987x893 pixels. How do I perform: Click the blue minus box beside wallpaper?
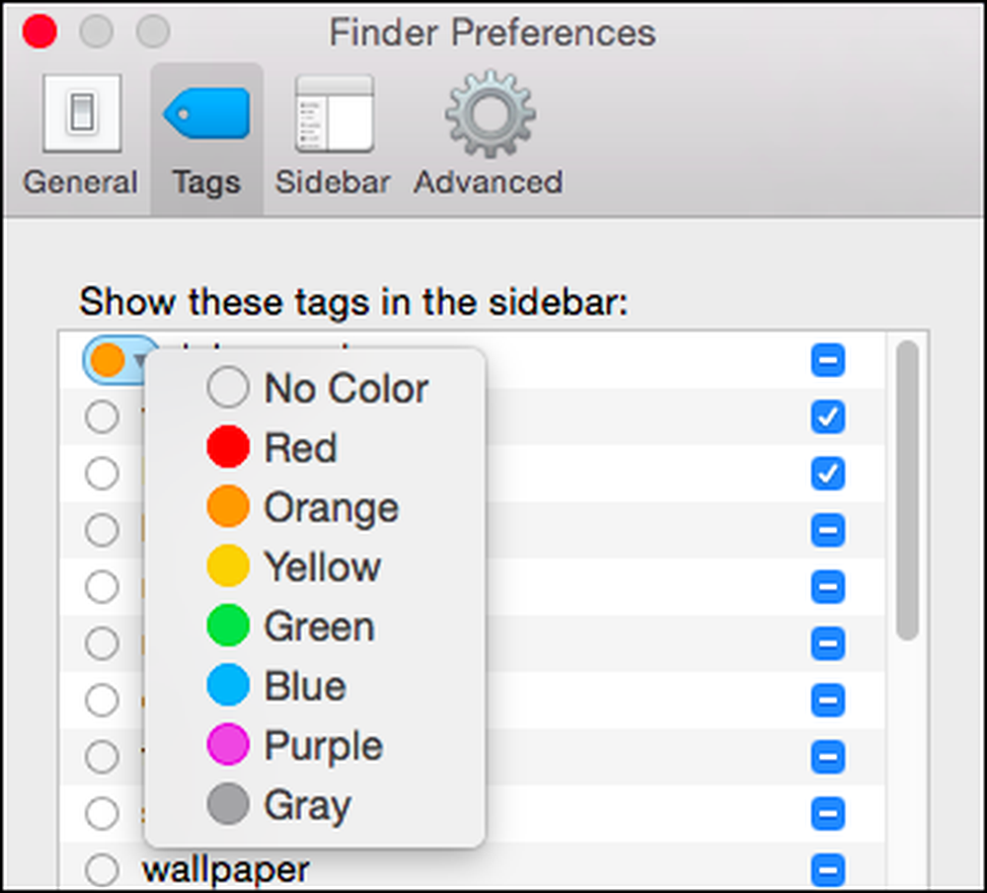point(828,869)
